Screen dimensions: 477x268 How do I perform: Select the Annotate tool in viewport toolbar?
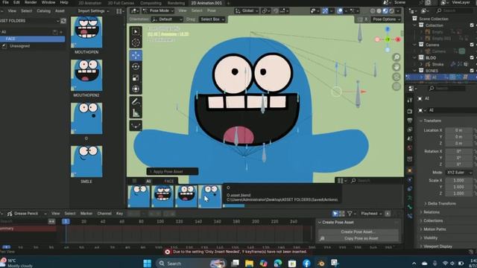click(x=136, y=101)
